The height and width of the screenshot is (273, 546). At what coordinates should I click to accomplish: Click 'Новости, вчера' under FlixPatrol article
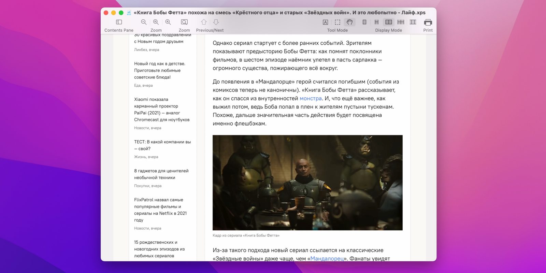click(x=148, y=228)
